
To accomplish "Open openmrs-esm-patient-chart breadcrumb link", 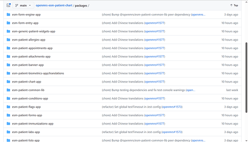I will [x=54, y=5].
